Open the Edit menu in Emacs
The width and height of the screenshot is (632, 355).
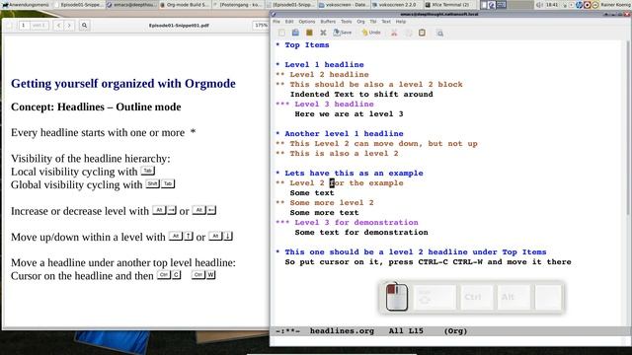point(289,22)
